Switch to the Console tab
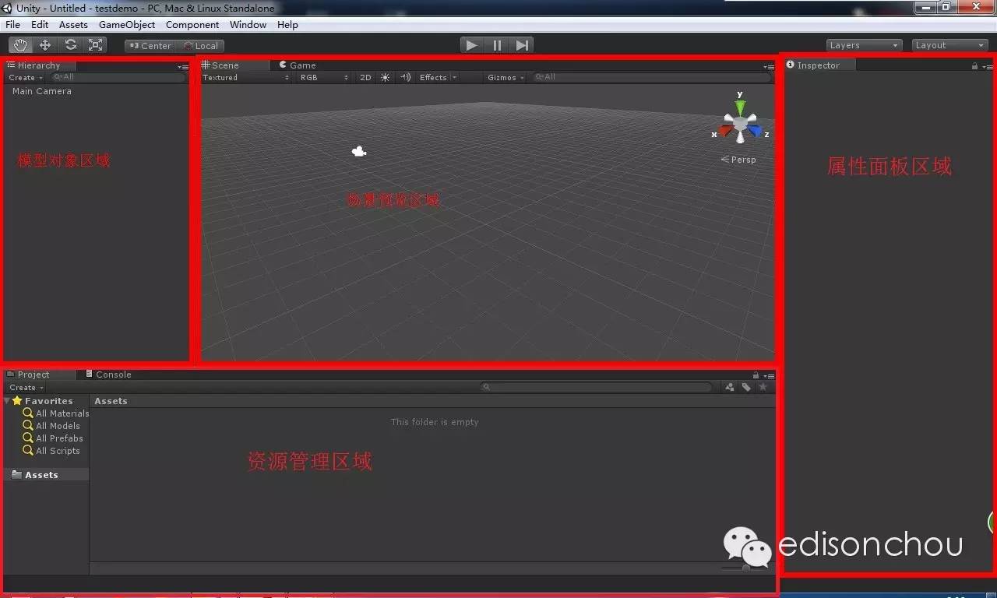The height and width of the screenshot is (598, 997). click(113, 375)
